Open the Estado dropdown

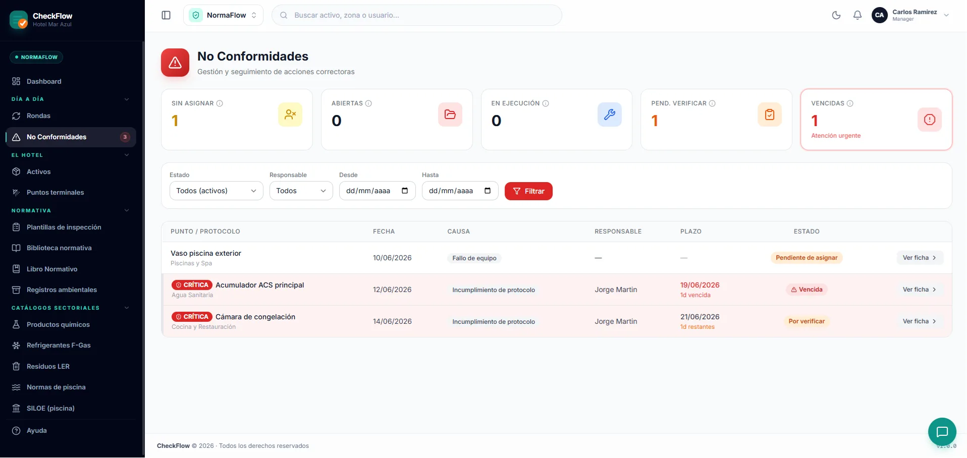[x=216, y=191]
